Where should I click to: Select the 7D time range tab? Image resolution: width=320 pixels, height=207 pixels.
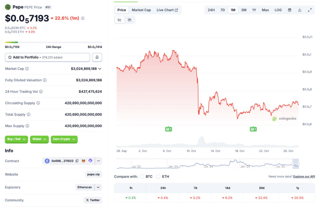pyautogui.click(x=222, y=10)
